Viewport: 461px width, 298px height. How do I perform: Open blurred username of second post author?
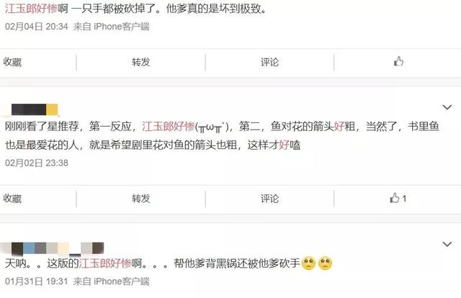click(35, 109)
